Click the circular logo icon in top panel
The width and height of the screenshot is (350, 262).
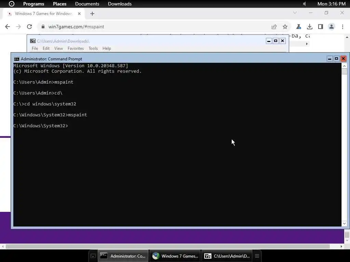pyautogui.click(x=11, y=4)
